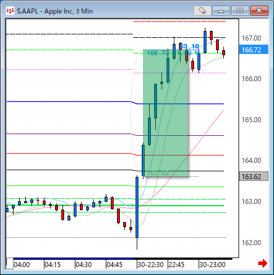Screen dimensions: 274x275
Task: Click the 166.00 price axis label
Action: (251, 79)
